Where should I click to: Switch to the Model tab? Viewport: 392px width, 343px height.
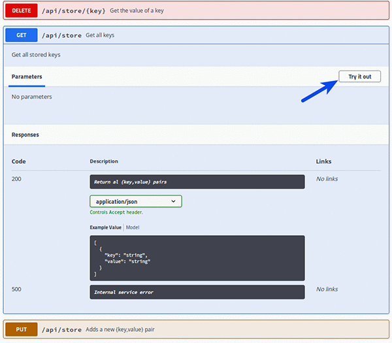133,227
